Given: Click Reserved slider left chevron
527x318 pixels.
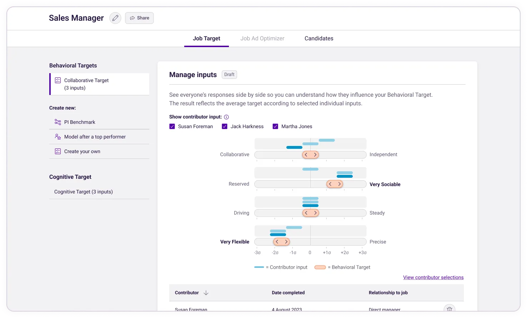Looking at the screenshot, I should pyautogui.click(x=331, y=184).
